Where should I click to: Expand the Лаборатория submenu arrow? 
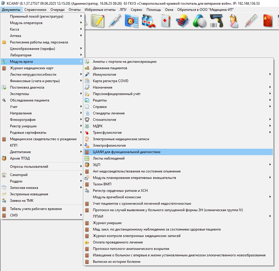tap(81, 55)
